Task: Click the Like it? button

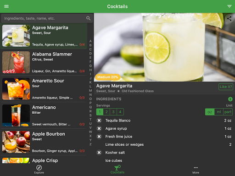Action: coord(226,87)
